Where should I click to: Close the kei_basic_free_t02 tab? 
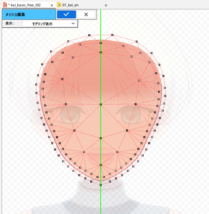[x=52, y=5]
